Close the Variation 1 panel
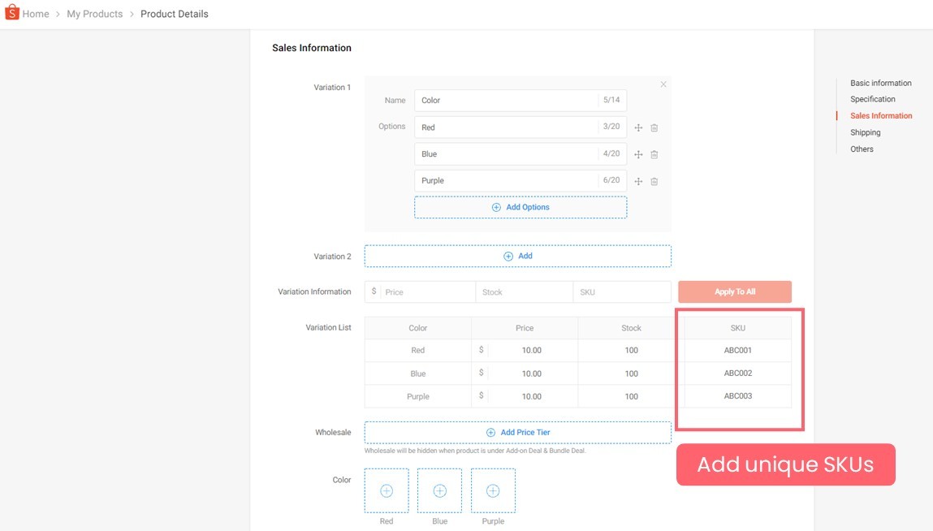 click(663, 84)
